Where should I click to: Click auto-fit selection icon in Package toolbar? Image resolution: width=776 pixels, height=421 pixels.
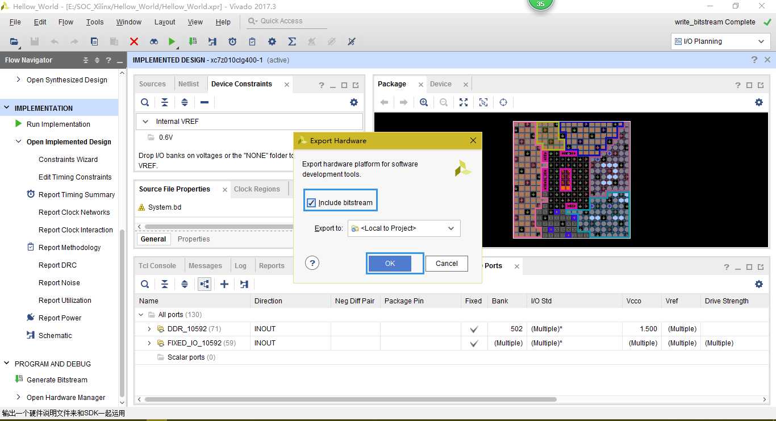[483, 102]
